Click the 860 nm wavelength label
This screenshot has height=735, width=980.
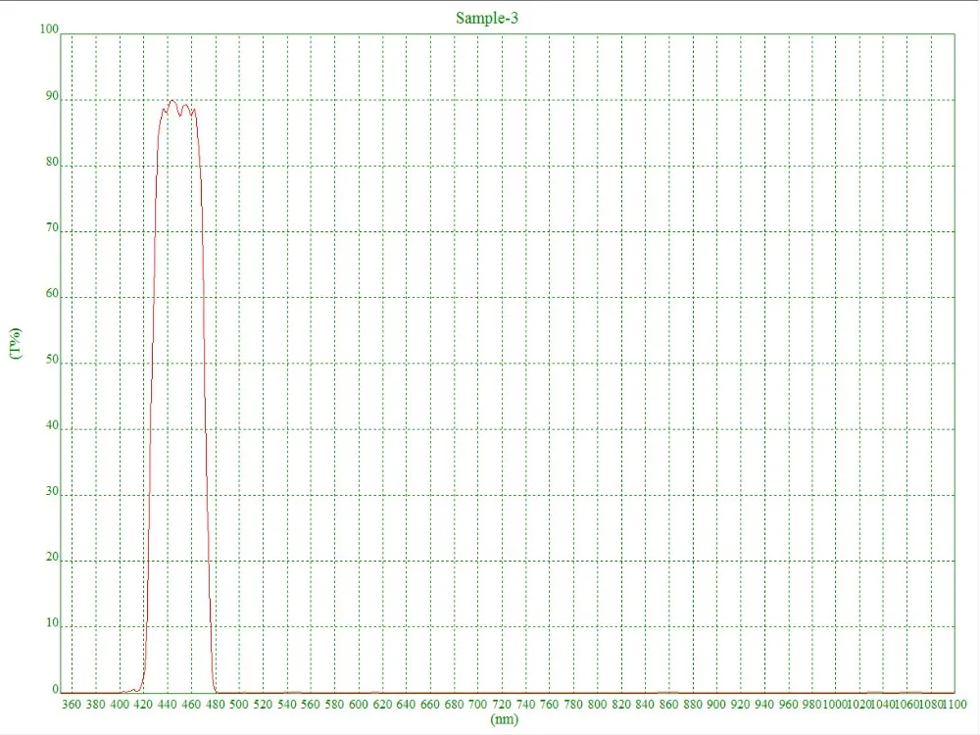click(x=668, y=705)
